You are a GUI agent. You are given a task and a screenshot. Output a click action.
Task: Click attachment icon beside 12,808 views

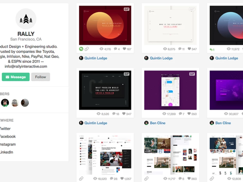click(212, 179)
